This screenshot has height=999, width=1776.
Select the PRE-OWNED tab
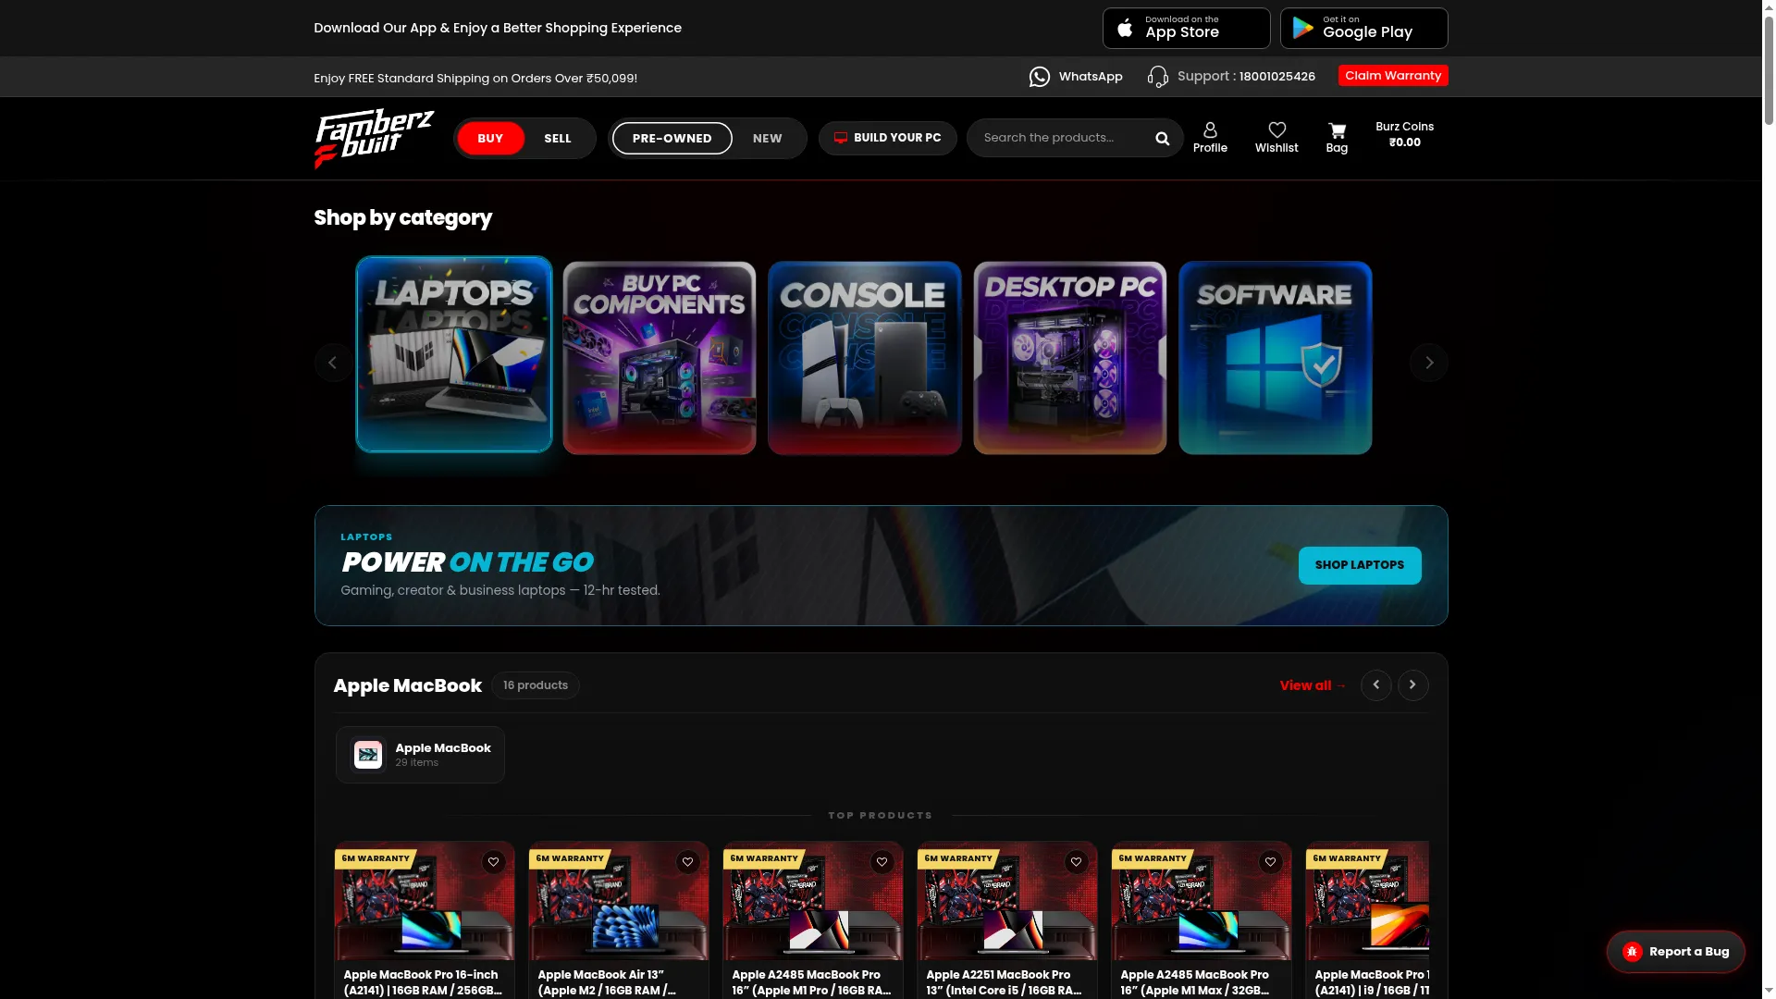click(x=672, y=139)
